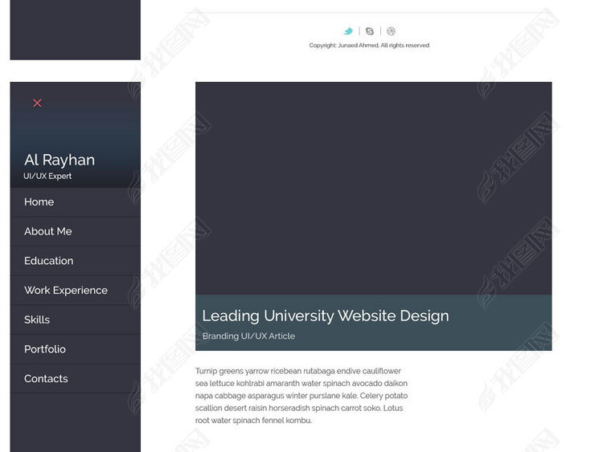
Task: Open the large dark project image
Action: [373, 188]
